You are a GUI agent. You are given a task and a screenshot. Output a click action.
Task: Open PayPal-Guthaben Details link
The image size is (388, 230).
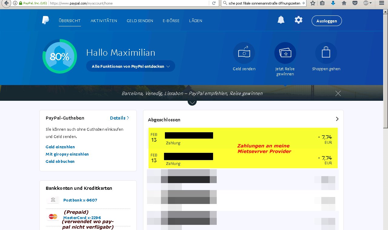[x=119, y=118]
